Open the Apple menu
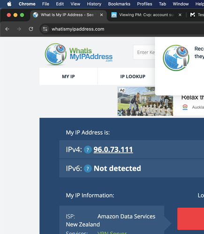The height and width of the screenshot is (234, 204). [x=9, y=4]
